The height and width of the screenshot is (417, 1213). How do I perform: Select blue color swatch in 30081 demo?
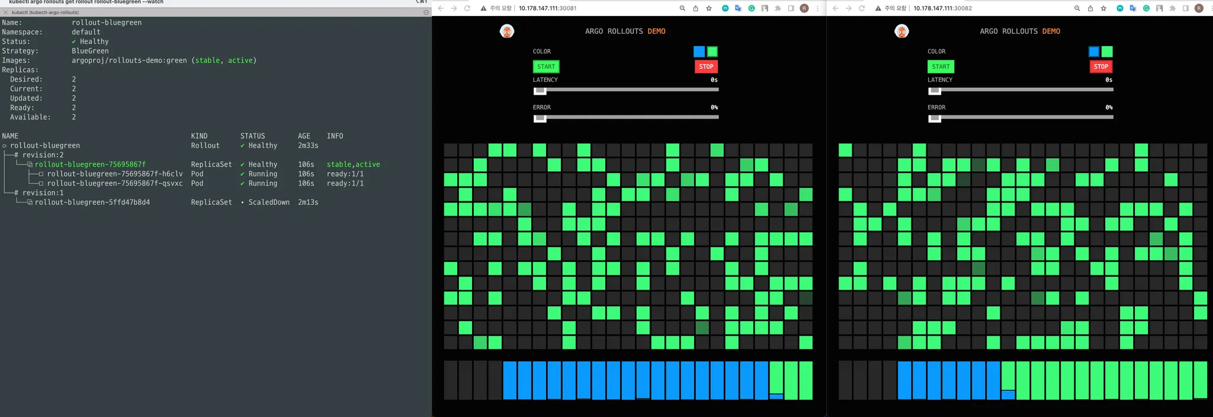pyautogui.click(x=699, y=52)
